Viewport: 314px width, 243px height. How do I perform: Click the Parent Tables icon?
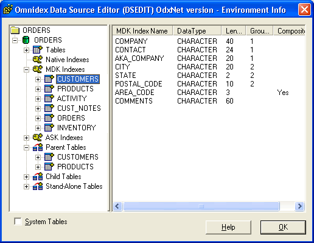tap(38, 147)
